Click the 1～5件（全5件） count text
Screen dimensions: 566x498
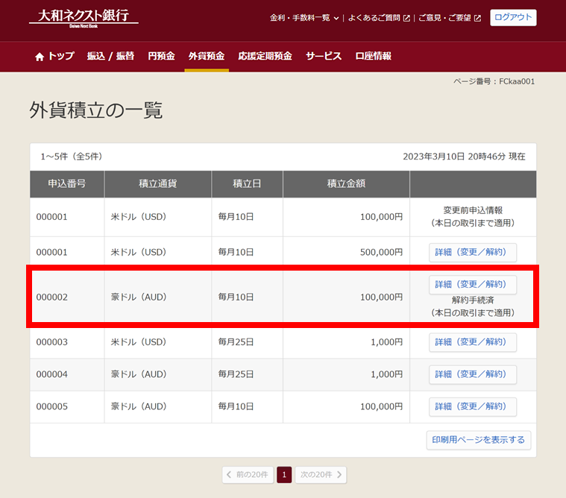(72, 157)
